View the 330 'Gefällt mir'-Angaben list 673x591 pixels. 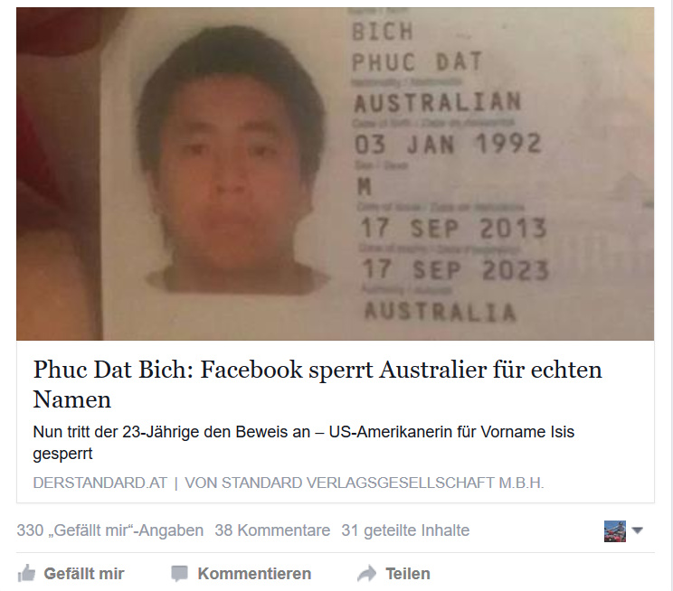click(109, 530)
